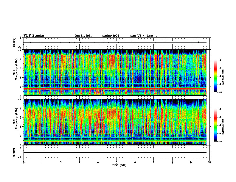Click the "-6" tick on ch.1 color bar
236x182 pixels.
(220, 60)
